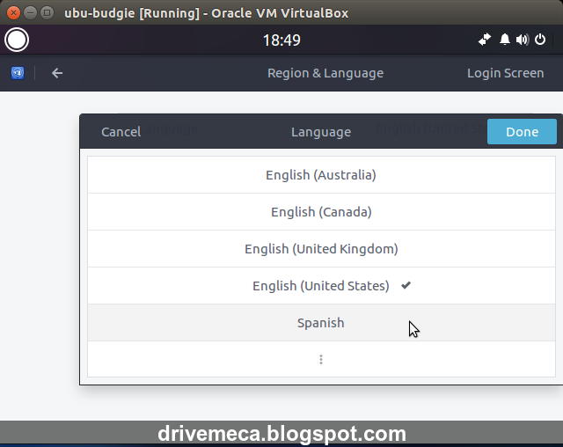Maximize the VirtualBox window

point(47,13)
